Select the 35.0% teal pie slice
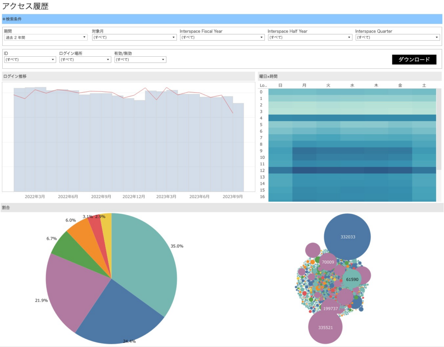444x347 pixels. tap(147, 268)
